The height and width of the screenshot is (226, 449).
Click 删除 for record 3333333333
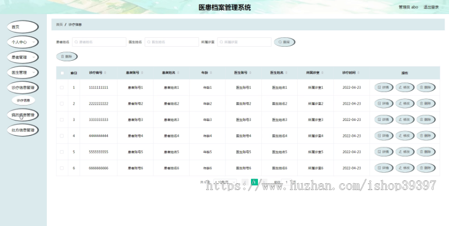pos(426,119)
